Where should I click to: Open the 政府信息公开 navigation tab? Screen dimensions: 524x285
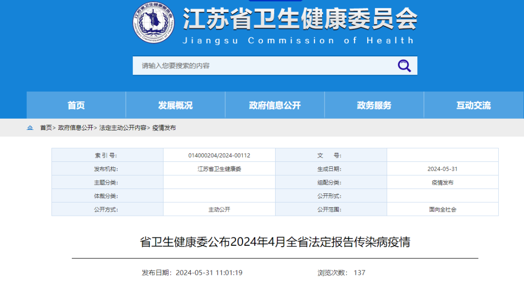click(x=275, y=105)
